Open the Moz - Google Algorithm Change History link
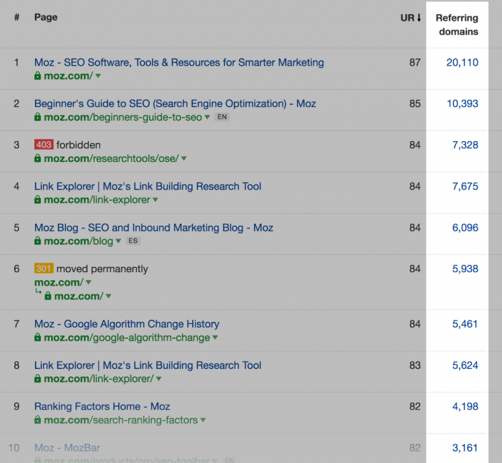Screen dimensions: 502x463 127,324
